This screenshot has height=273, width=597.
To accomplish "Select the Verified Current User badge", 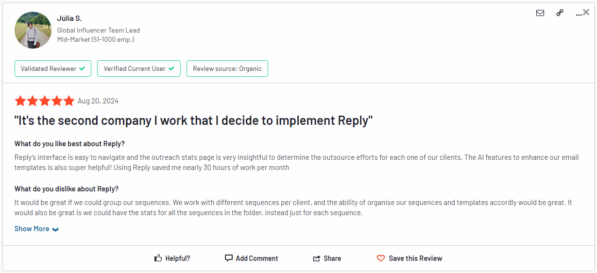I will [x=139, y=68].
